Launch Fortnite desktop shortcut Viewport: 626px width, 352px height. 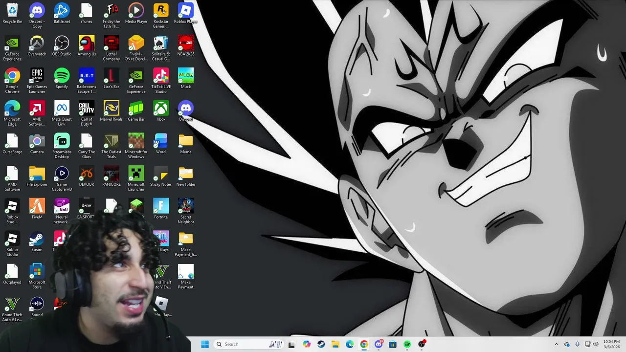(x=161, y=209)
